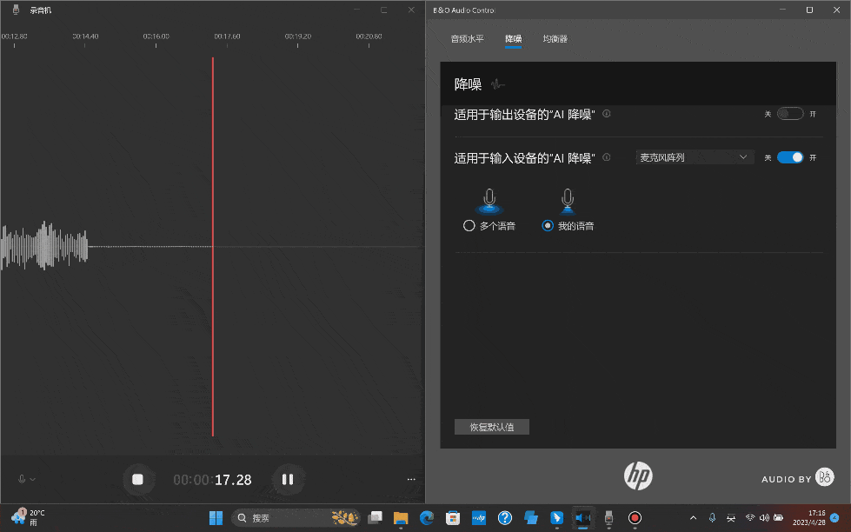The image size is (851, 532).
Task: Open the recorder microphone selection dropdown
Action: pos(27,479)
